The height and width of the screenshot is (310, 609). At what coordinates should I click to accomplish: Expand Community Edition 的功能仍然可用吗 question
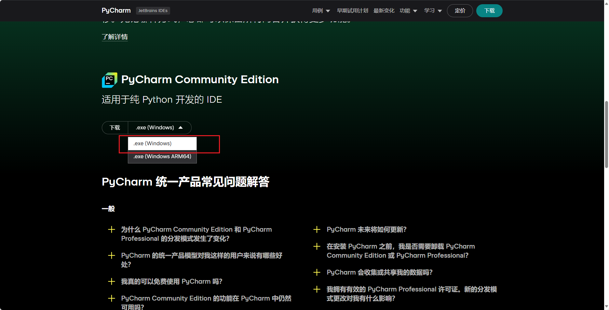[206, 303]
